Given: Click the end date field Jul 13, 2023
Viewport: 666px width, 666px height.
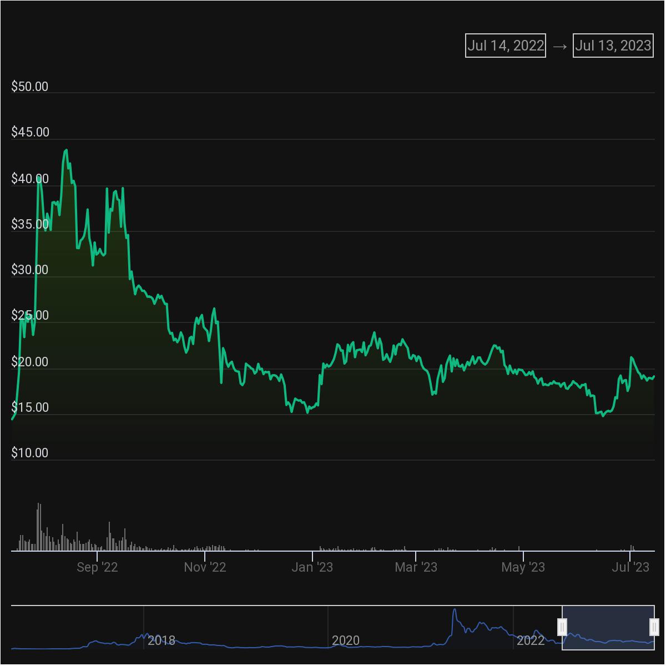Looking at the screenshot, I should (x=613, y=46).
